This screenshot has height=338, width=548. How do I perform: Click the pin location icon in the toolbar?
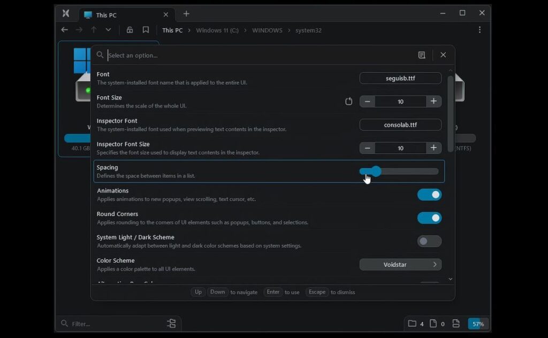coord(130,30)
